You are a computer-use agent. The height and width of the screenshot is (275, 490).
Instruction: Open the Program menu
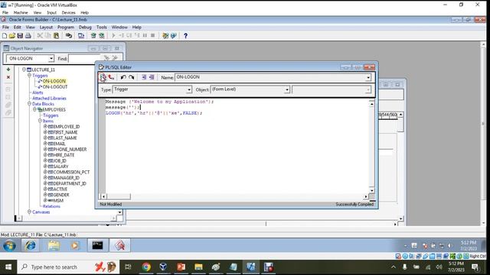click(66, 27)
